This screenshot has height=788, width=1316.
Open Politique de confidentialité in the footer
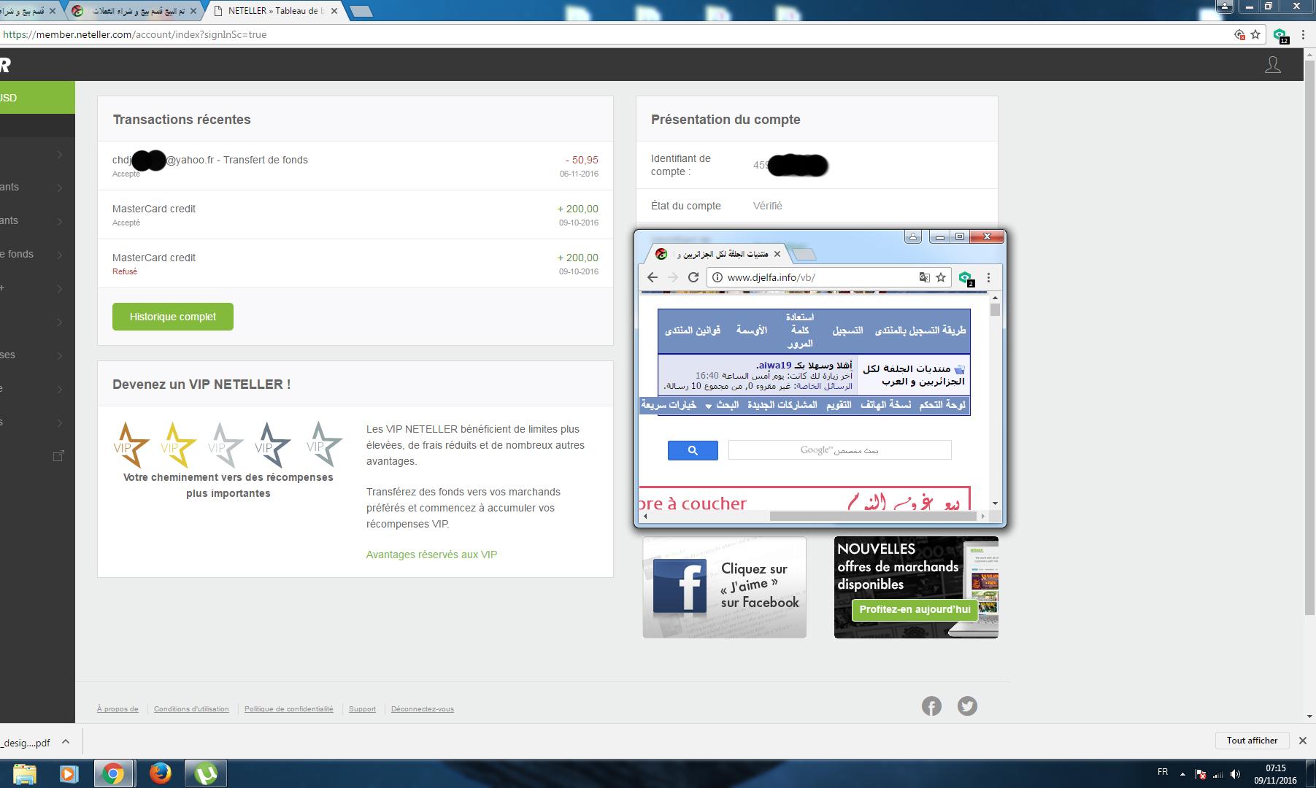[288, 709]
